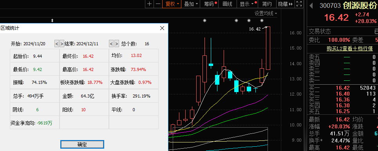Zoom in chart with plus icon
This screenshot has width=378, height=151.
click(x=150, y=4)
